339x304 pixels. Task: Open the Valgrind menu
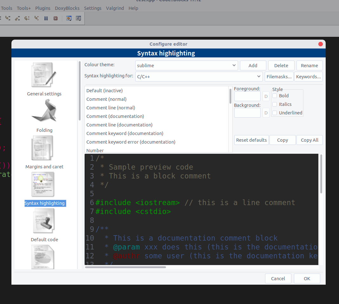115,8
